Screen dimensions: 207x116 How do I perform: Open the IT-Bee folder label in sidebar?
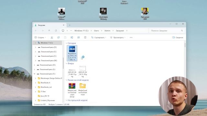coord(43,92)
